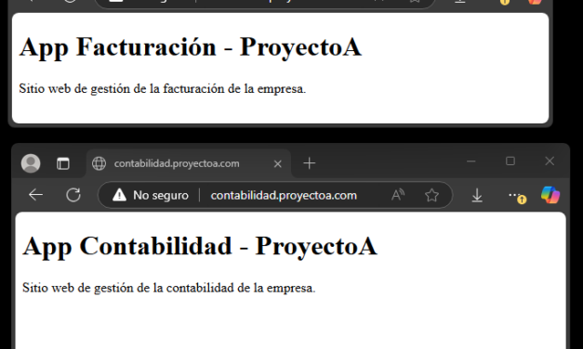Select the contabilidad.proyectoa.com tab

[x=189, y=163]
